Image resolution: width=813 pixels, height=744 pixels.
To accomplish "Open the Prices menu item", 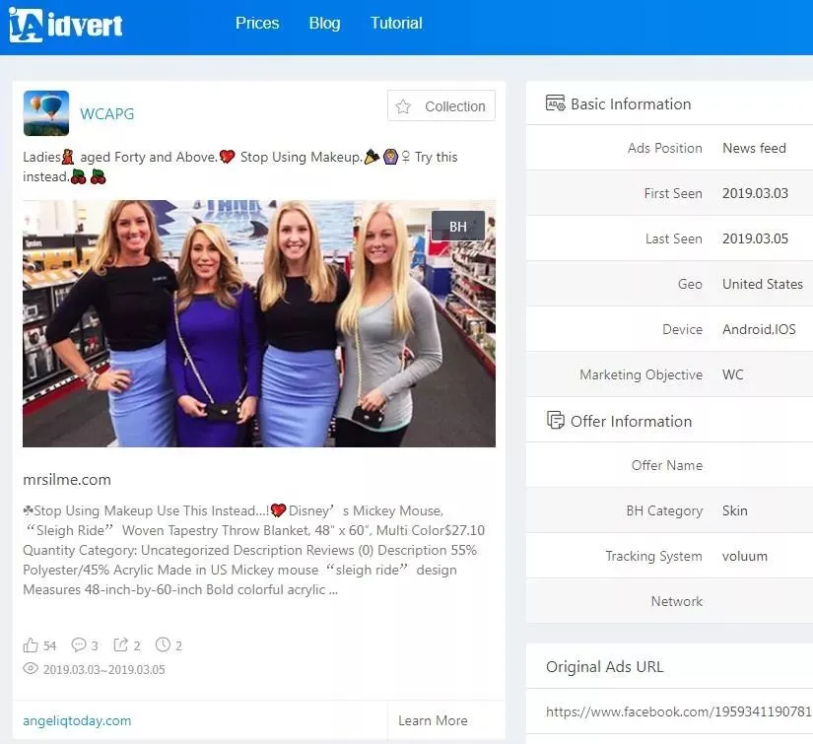I will point(257,23).
